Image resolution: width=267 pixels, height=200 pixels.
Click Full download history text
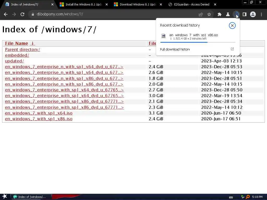(175, 49)
